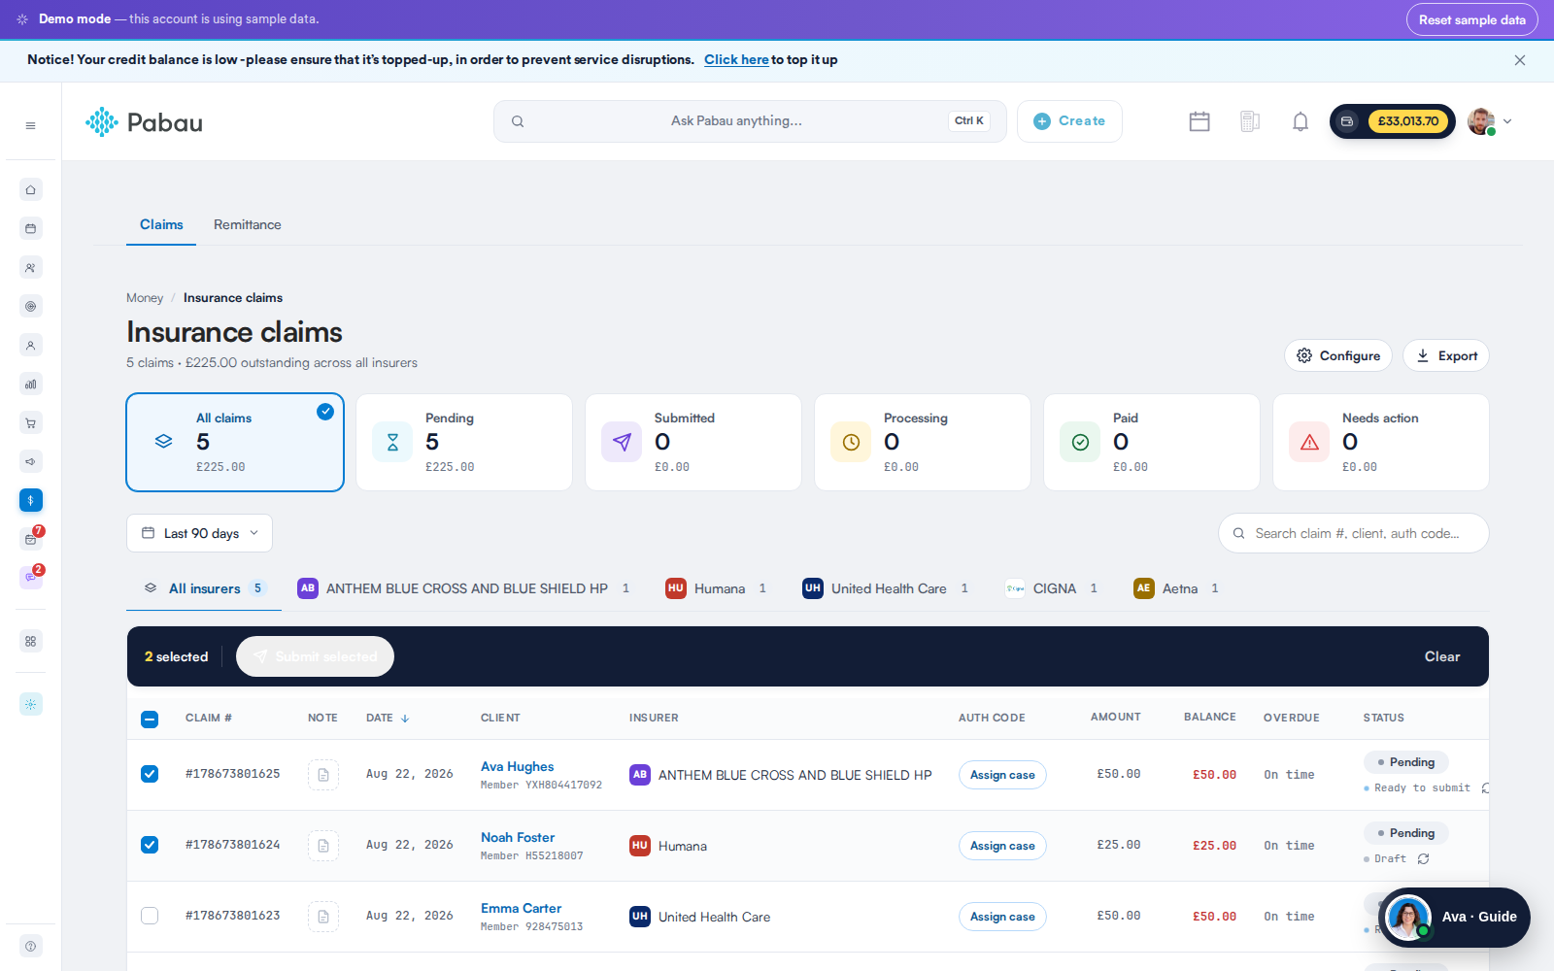1554x971 pixels.
Task: Switch to the Remittance tab
Action: click(x=248, y=224)
